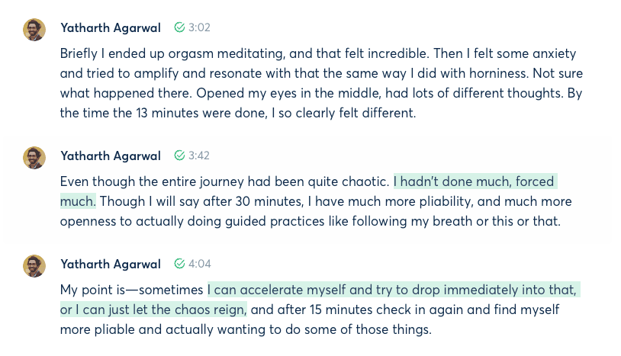Click the green check icon next to 4:04
Image resolution: width=621 pixels, height=356 pixels.
(179, 264)
